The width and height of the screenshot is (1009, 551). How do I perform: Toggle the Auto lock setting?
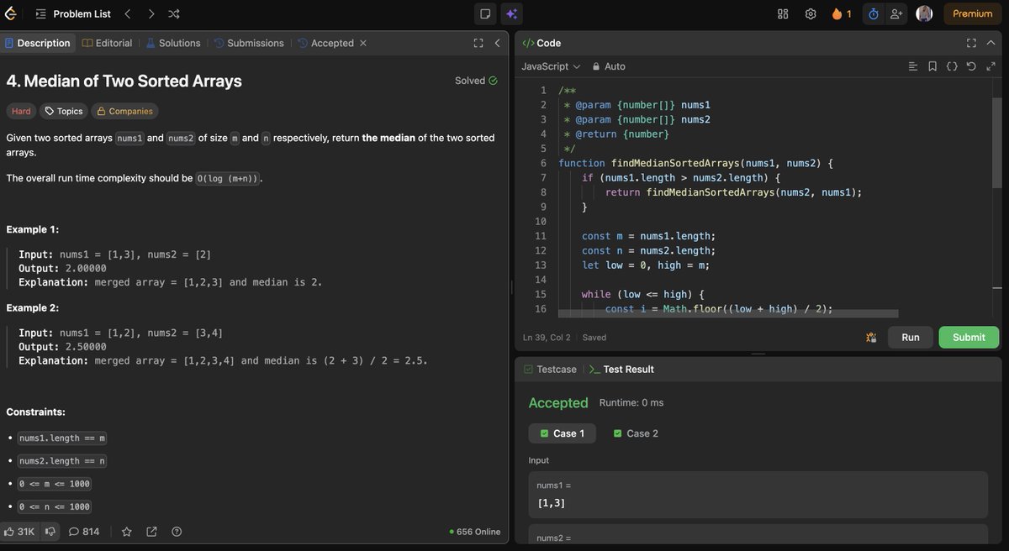pos(609,66)
